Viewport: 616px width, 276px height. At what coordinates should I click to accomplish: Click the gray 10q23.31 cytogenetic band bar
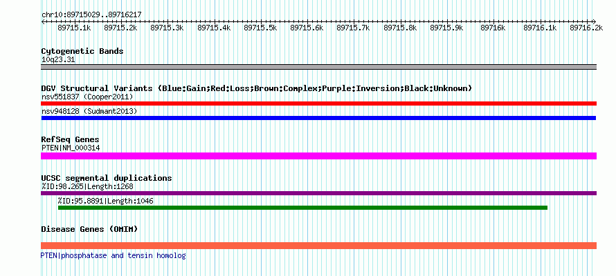[x=318, y=67]
